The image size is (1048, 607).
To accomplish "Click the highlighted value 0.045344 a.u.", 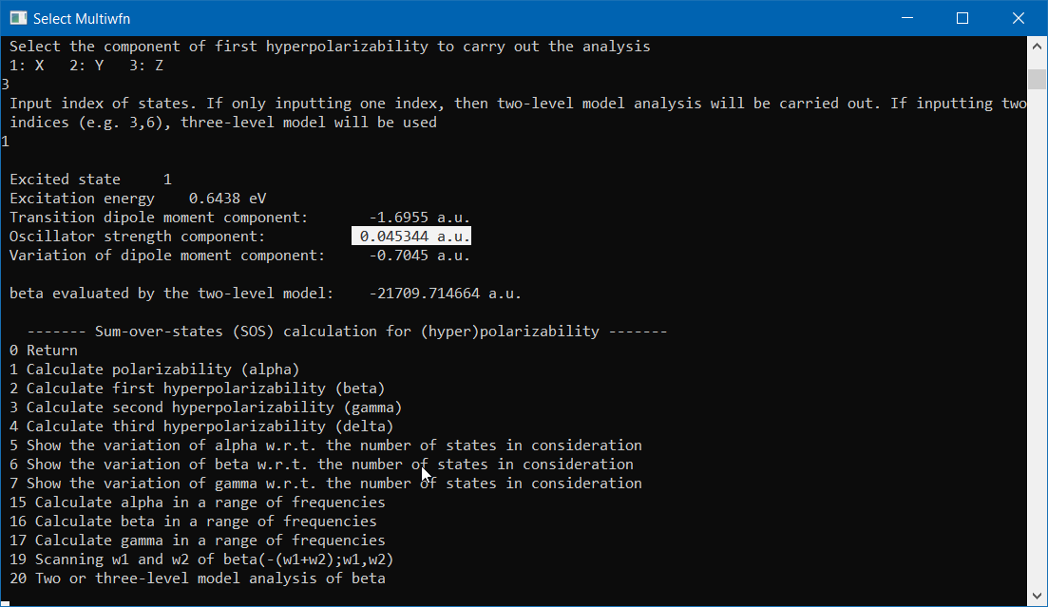I will pos(411,236).
